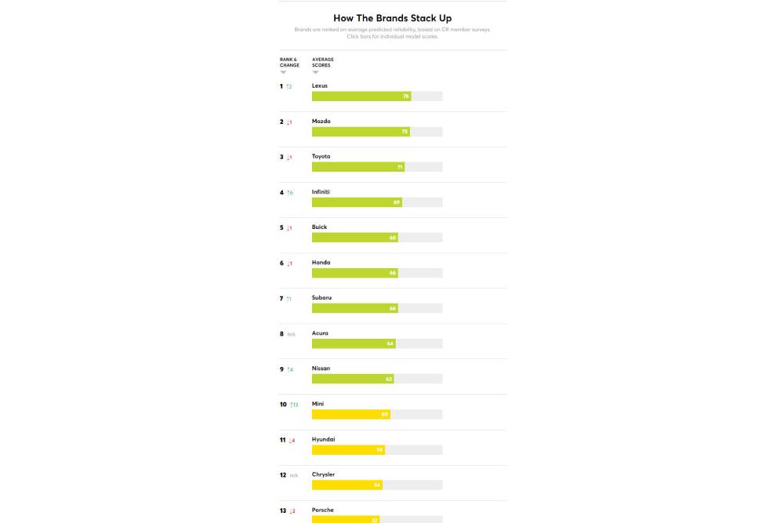Click Mini green up-arrow rank change
784x523 pixels.
coord(294,405)
